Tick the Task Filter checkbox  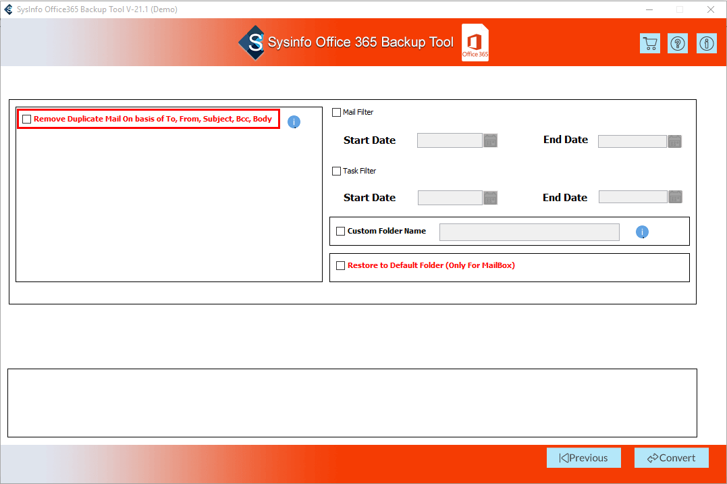[337, 171]
